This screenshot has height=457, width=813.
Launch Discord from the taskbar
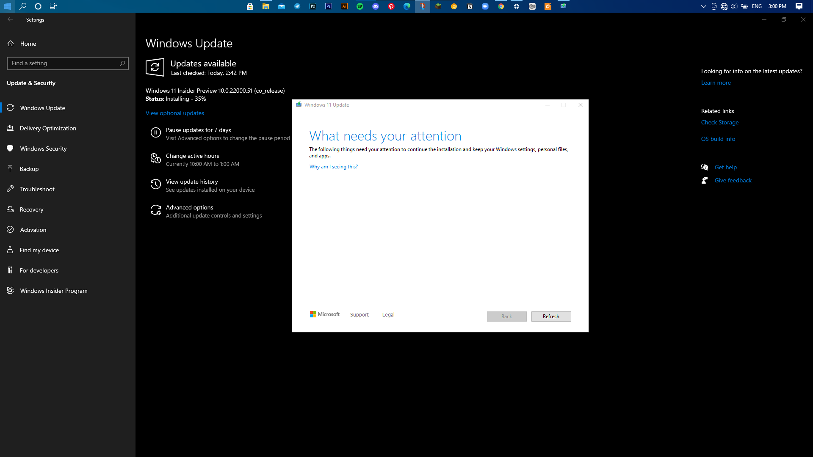376,6
